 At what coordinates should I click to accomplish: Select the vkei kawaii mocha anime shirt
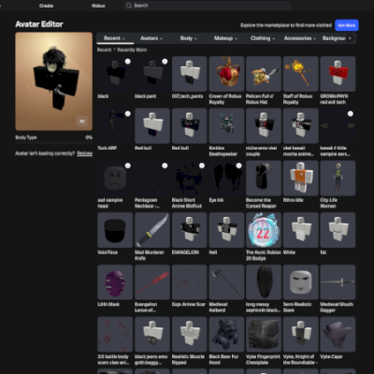(x=301, y=126)
